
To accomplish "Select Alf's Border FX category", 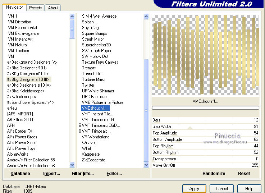I will tap(20, 131).
